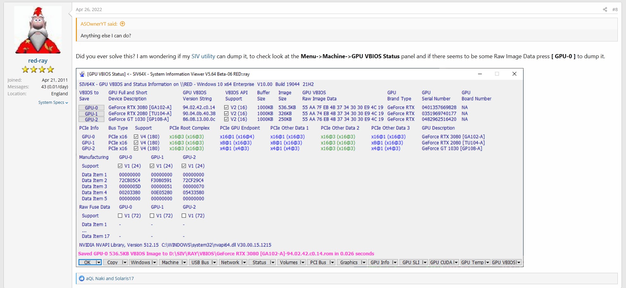The height and width of the screenshot is (288, 626).
Task: Click the serial number 0351969740177
Action: click(439, 114)
